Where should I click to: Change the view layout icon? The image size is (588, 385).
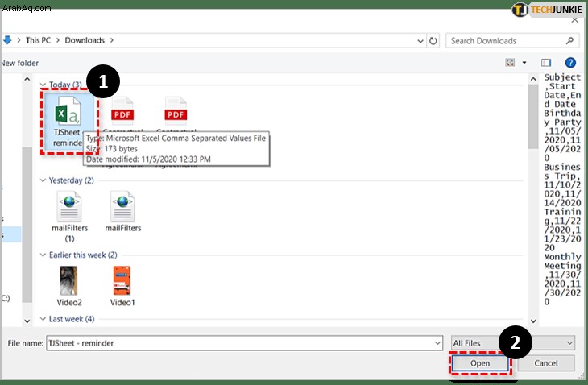coord(510,63)
